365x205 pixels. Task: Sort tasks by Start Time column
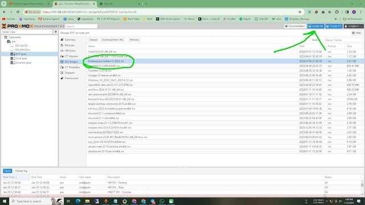click(15, 177)
